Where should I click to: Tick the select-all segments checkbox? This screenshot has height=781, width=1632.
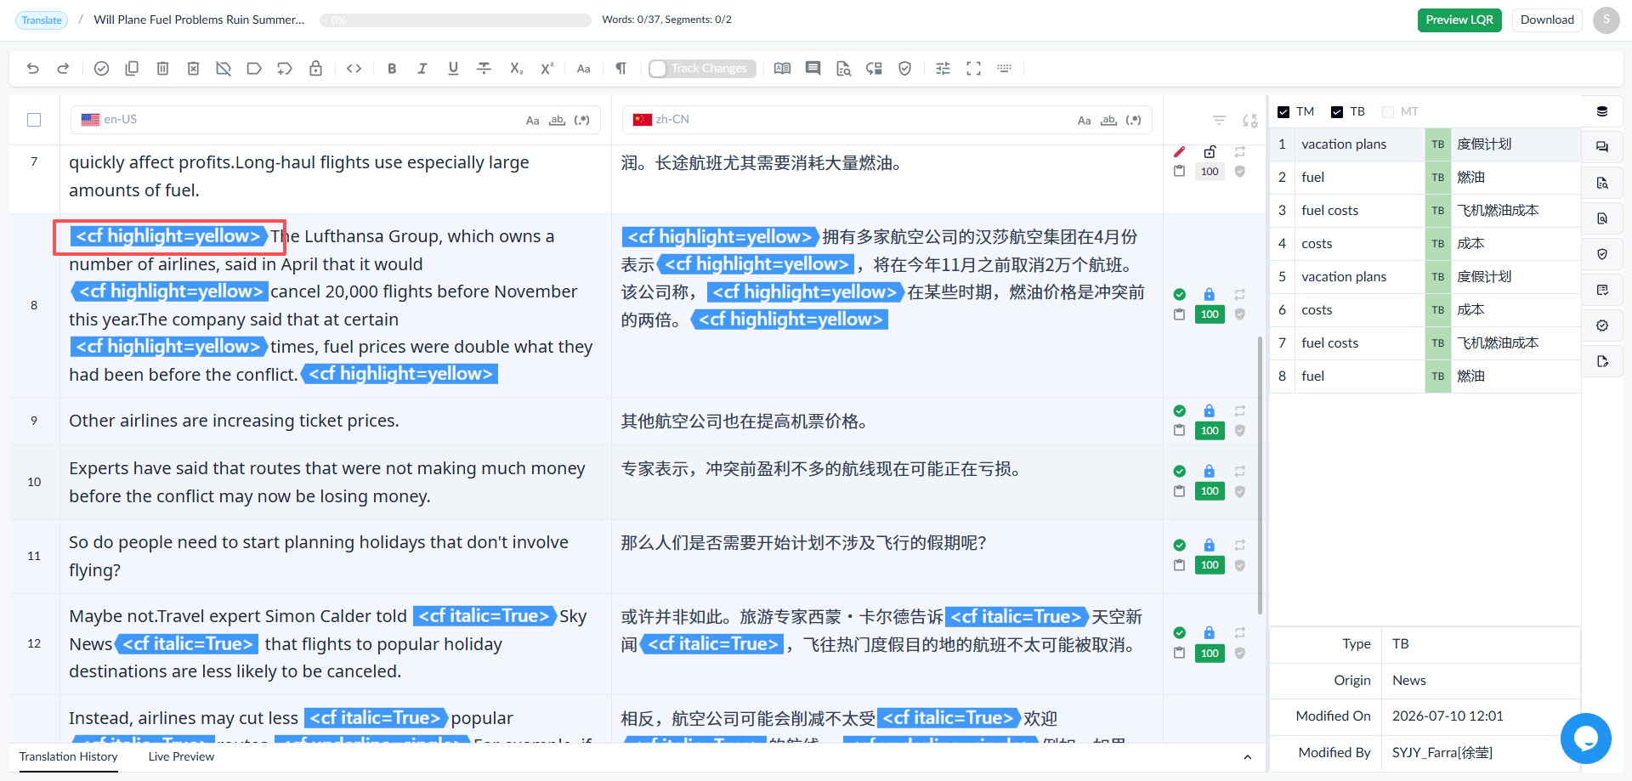pyautogui.click(x=34, y=120)
